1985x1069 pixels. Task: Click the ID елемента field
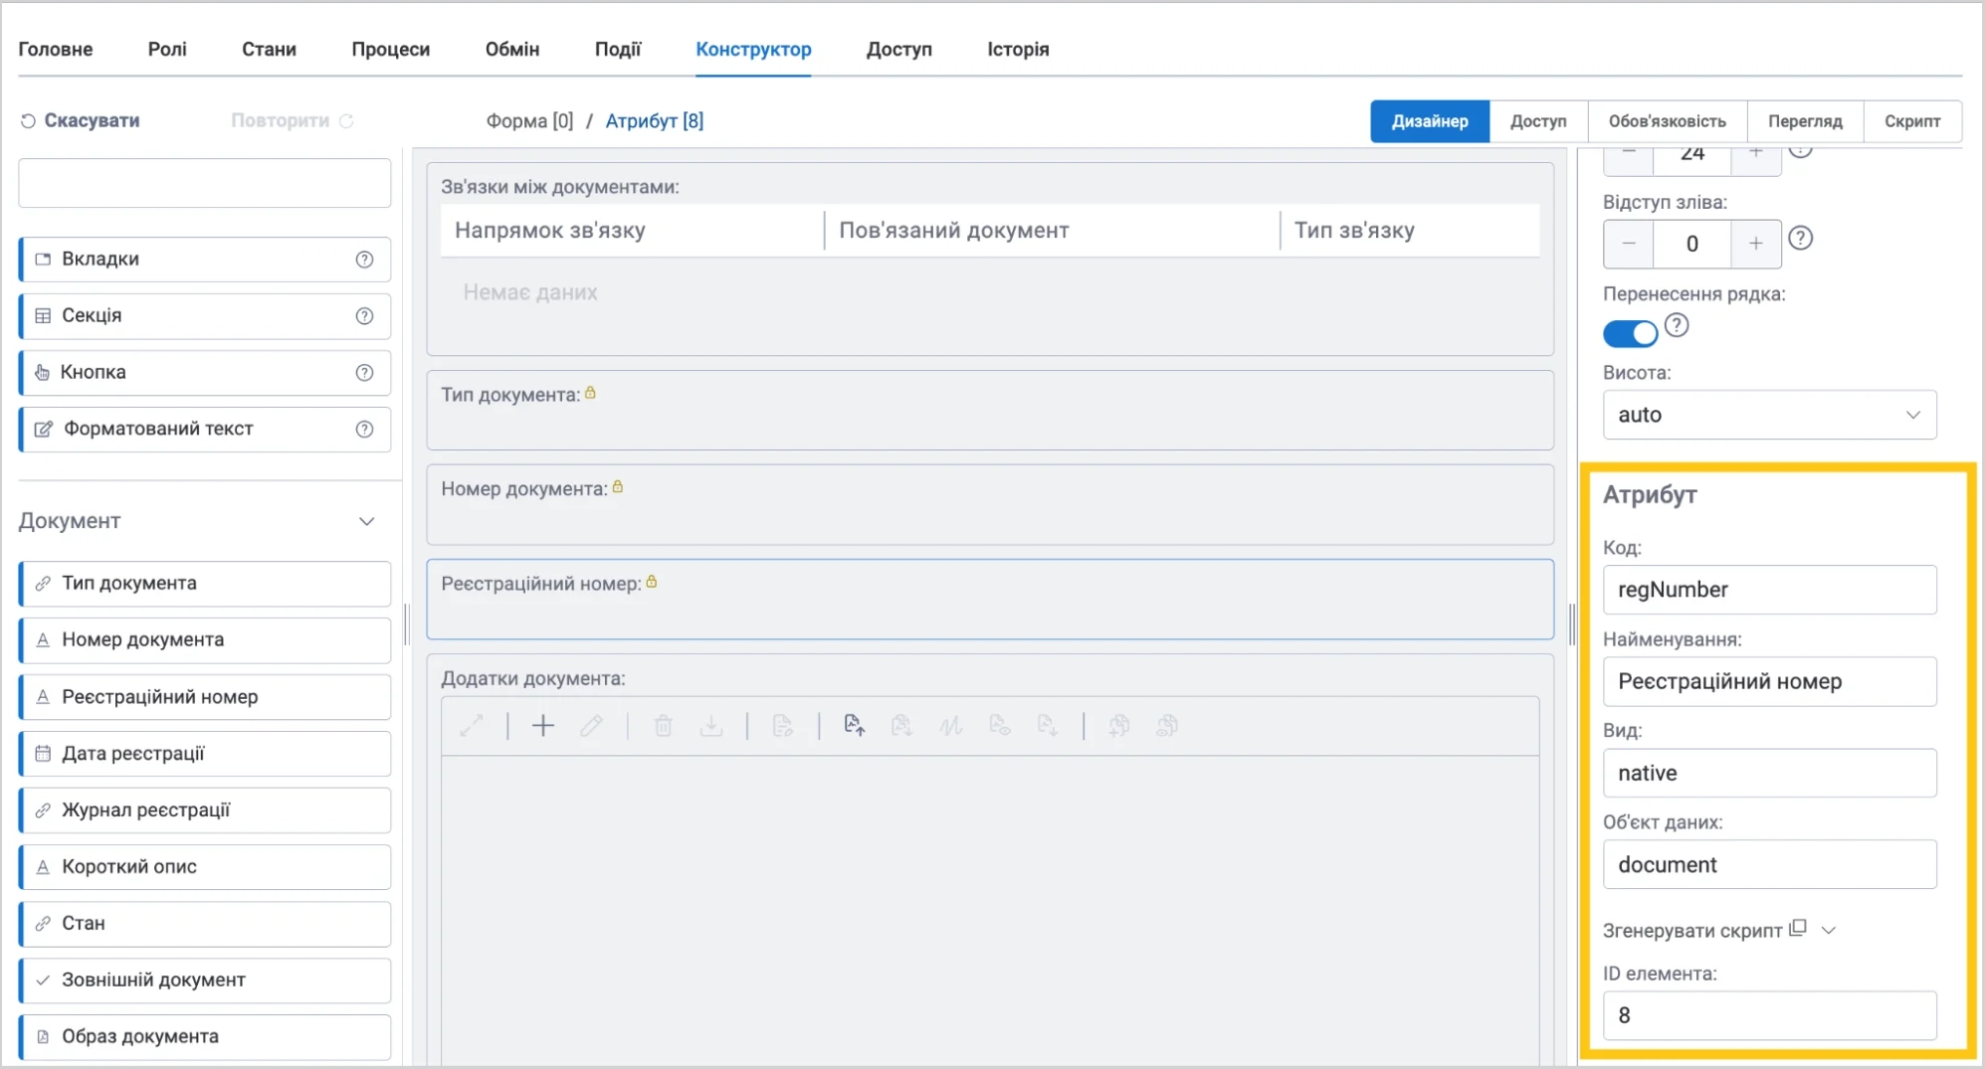tap(1770, 1015)
